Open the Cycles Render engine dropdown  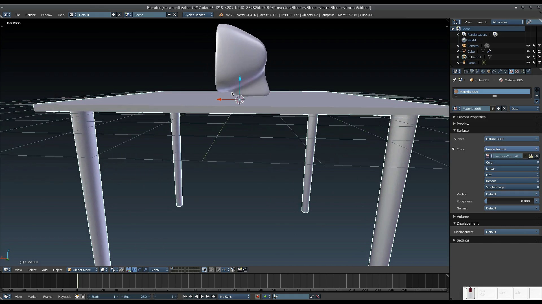pyautogui.click(x=198, y=15)
